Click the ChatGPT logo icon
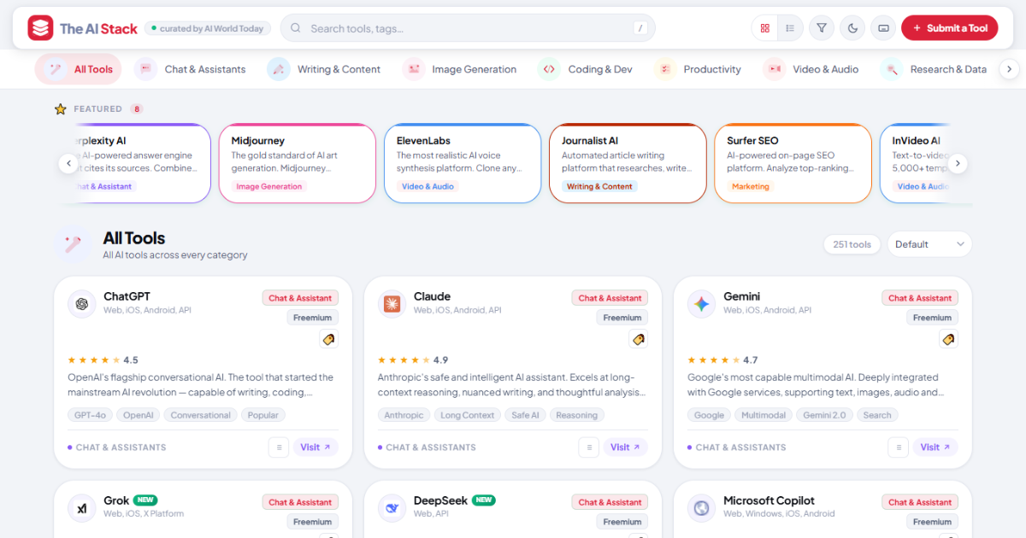This screenshot has height=538, width=1026. [x=82, y=303]
